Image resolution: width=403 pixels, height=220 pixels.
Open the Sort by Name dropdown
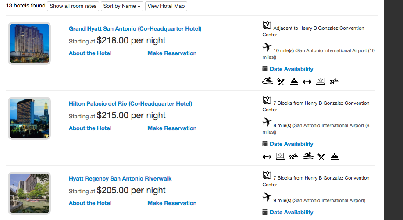(x=122, y=6)
